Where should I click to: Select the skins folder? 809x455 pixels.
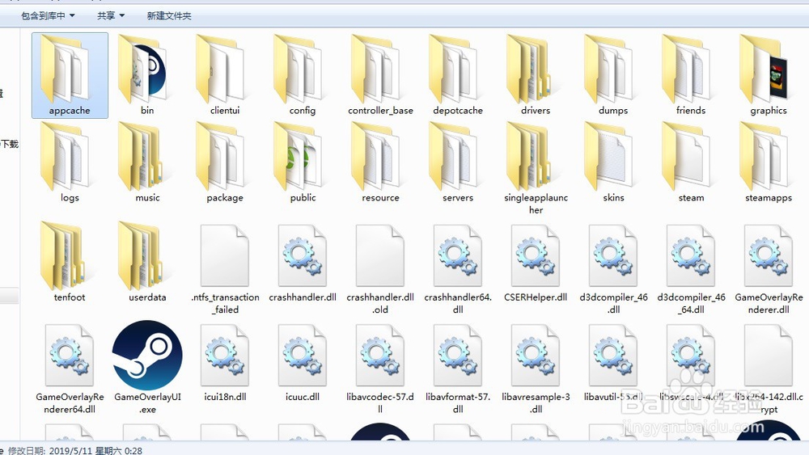[613, 162]
